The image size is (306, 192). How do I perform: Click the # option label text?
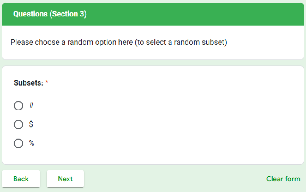(31, 106)
